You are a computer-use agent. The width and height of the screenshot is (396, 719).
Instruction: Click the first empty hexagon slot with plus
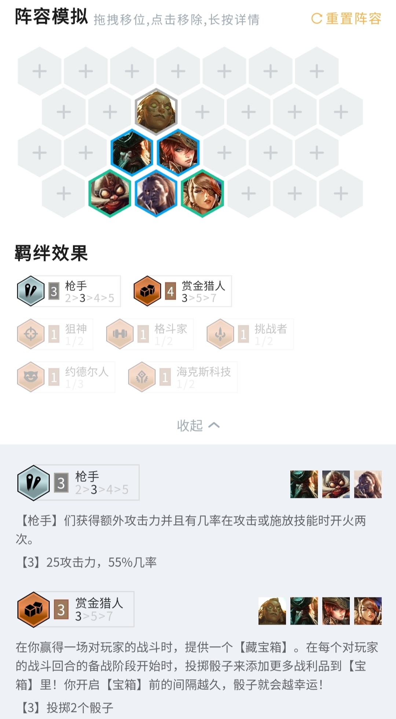[x=40, y=71]
